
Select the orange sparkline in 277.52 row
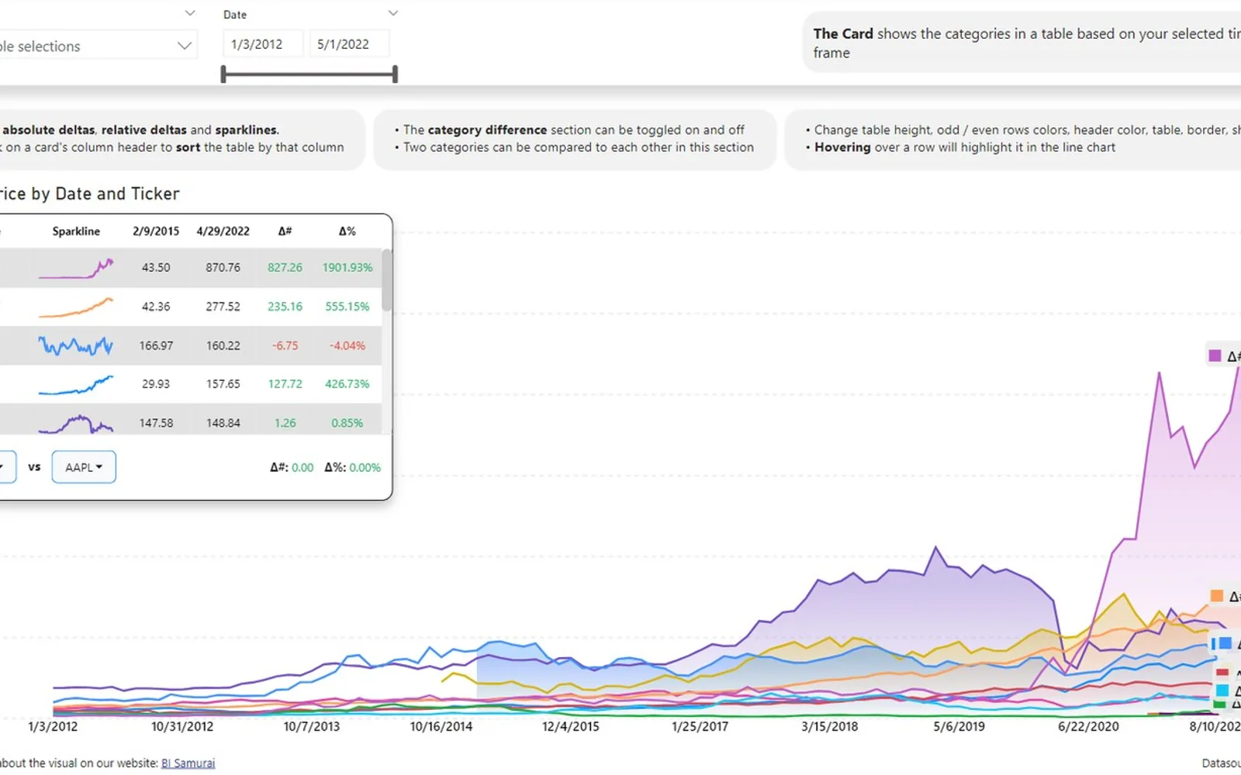click(76, 307)
